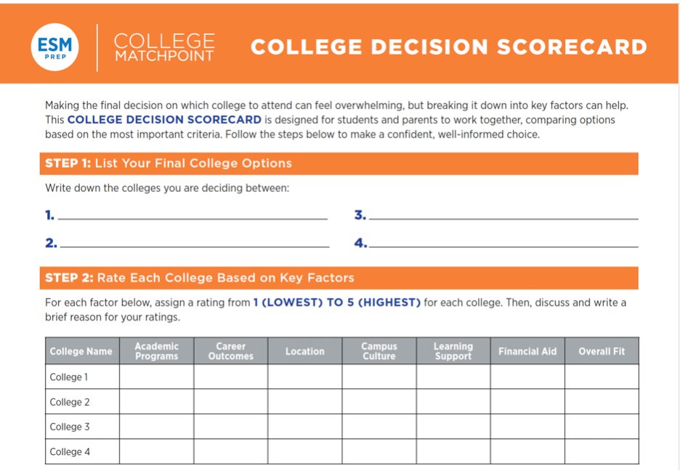Click the College Matchpoint logo text
The height and width of the screenshot is (471, 680).
pos(164,47)
